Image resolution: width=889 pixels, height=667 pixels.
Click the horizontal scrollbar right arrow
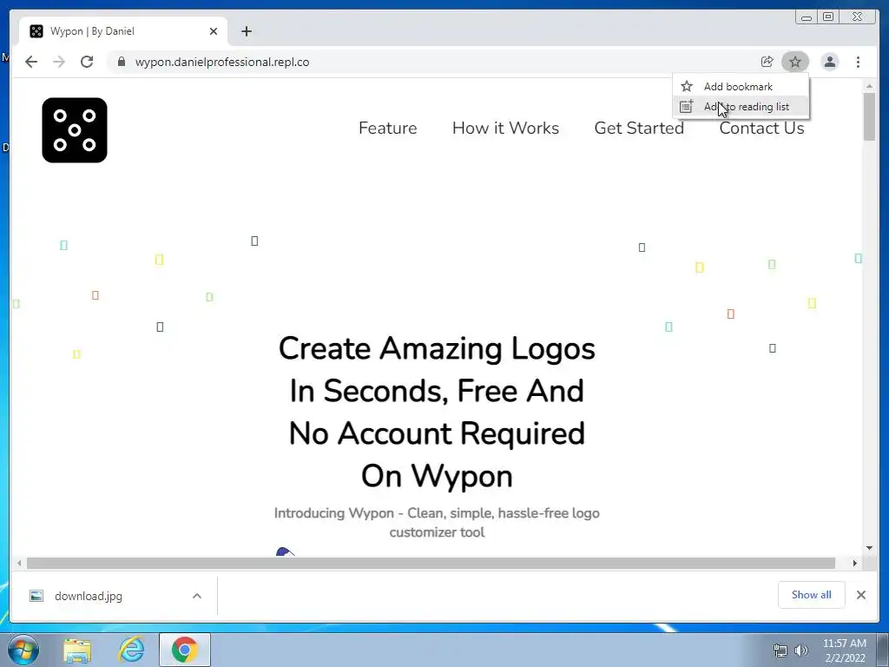pyautogui.click(x=854, y=563)
